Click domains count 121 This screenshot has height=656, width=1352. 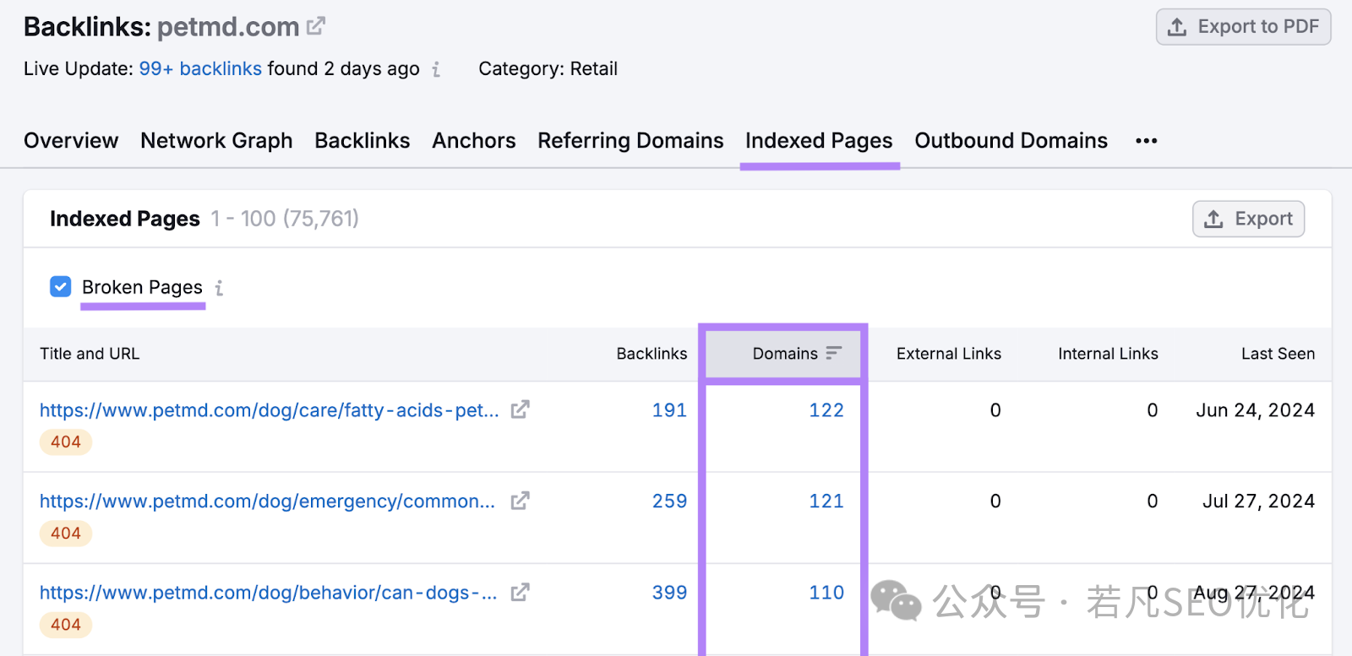(x=826, y=501)
